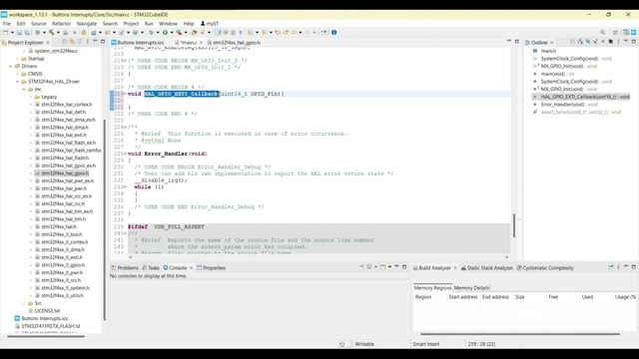
Task: Click the magnifier search icon at the top right
Action: click(x=602, y=33)
